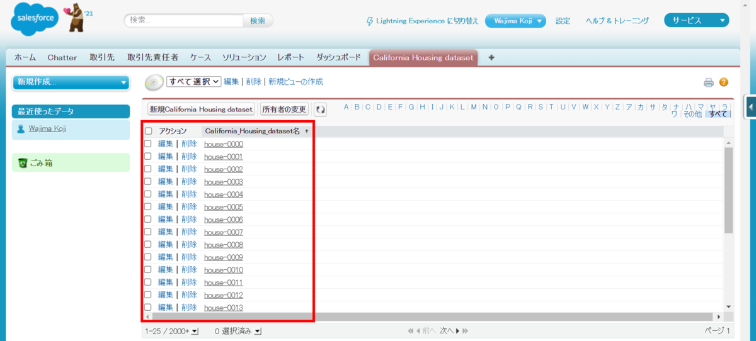Image resolution: width=756 pixels, height=341 pixels.
Task: Click the vertical scrollbar of the list
Action: (728, 191)
